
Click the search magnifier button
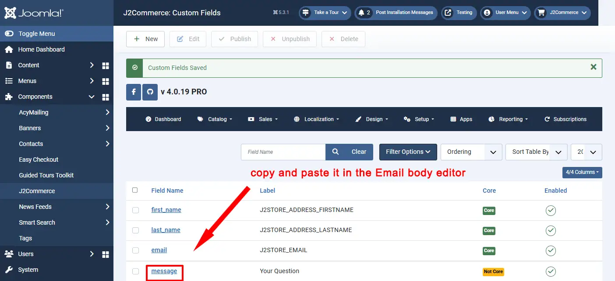(x=336, y=152)
